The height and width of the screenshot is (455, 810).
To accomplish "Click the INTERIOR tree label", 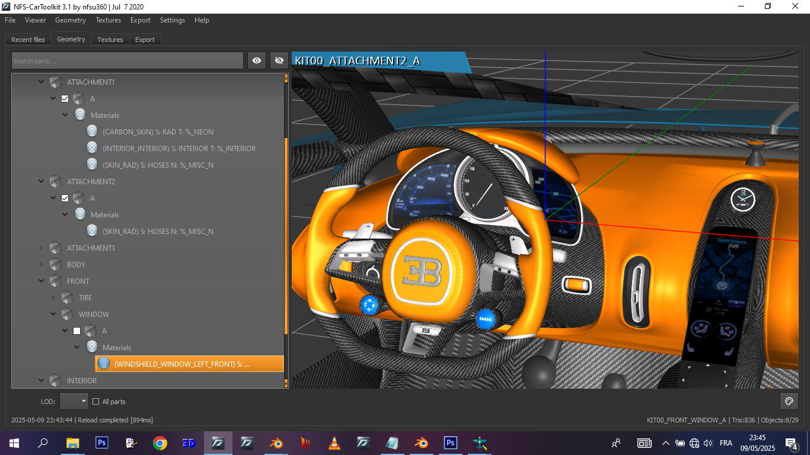I will point(82,380).
